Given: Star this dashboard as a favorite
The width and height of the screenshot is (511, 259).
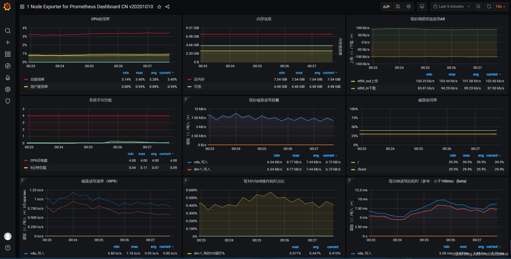Looking at the screenshot, I should (x=159, y=7).
